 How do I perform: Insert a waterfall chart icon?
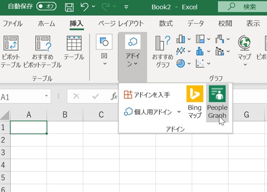coord(220,39)
